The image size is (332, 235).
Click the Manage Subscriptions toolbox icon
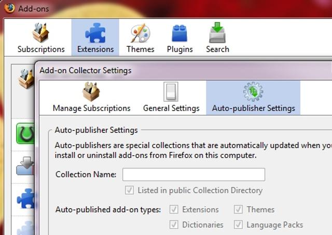91,92
